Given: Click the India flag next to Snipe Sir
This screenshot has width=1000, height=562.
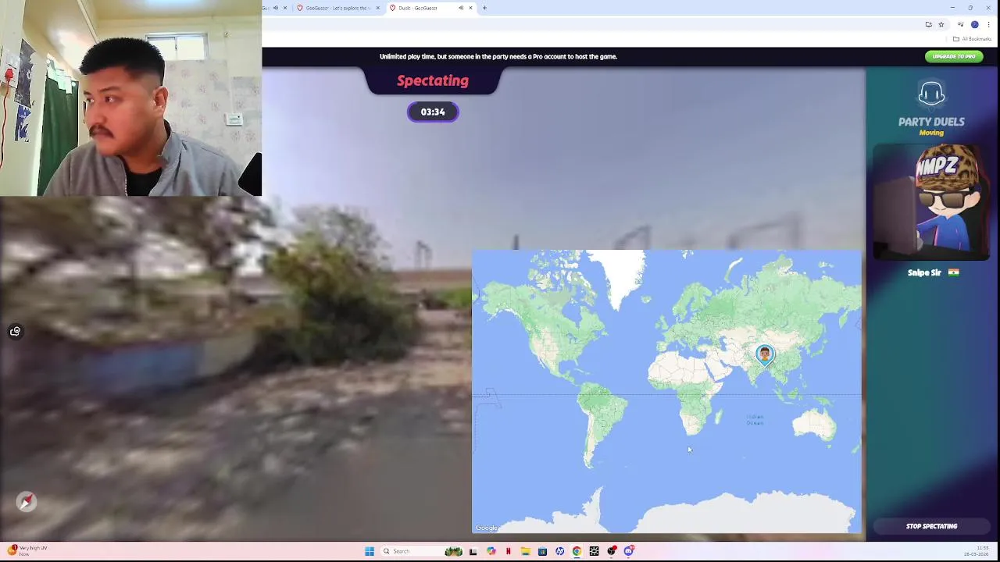Looking at the screenshot, I should pyautogui.click(x=953, y=272).
